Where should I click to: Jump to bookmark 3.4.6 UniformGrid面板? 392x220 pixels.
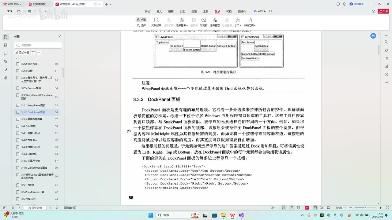point(37,168)
